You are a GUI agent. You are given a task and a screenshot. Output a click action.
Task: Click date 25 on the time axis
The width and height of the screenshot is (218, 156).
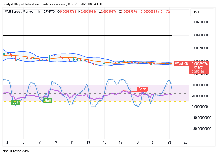[186, 142]
